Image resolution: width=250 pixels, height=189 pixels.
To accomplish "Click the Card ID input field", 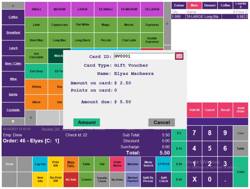I will click(144, 56).
